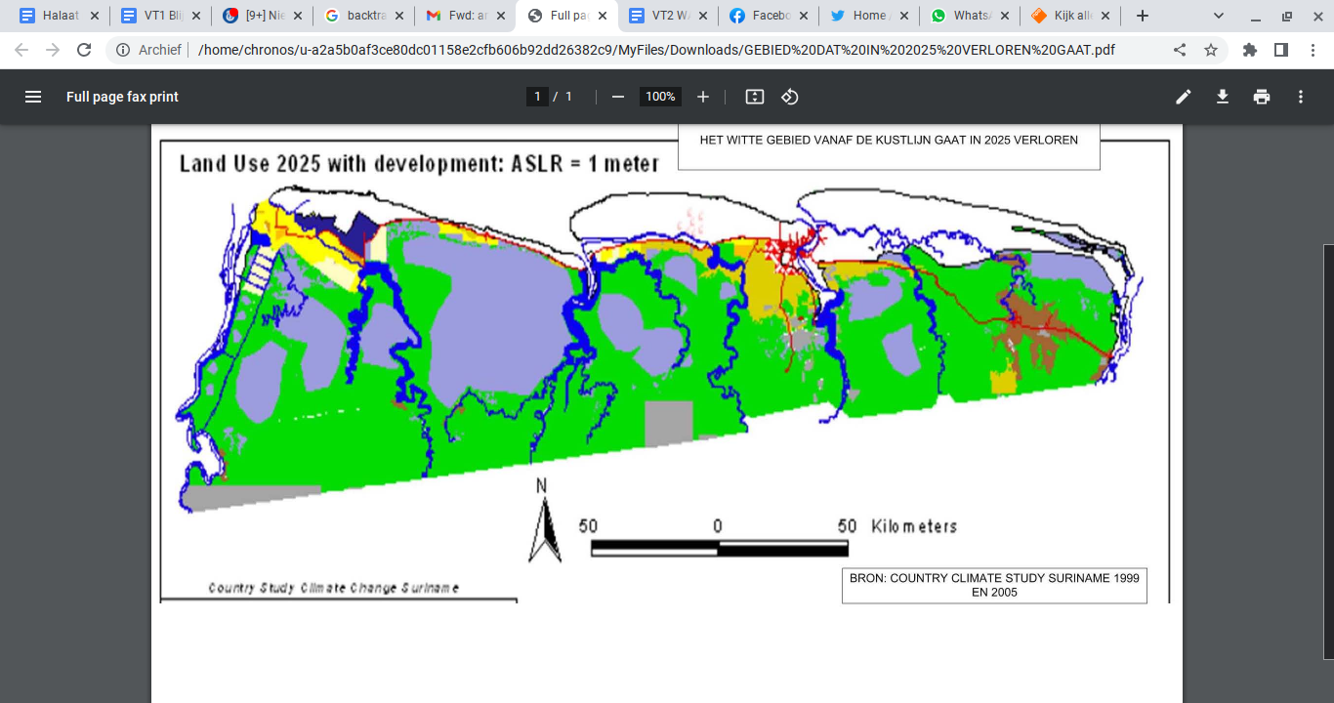The image size is (1334, 703).
Task: Print the PDF document
Action: [x=1262, y=97]
